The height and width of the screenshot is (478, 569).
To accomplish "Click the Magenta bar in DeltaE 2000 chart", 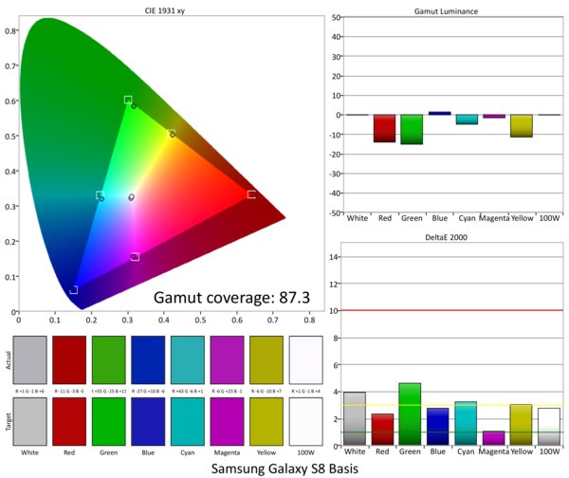I will click(x=493, y=438).
